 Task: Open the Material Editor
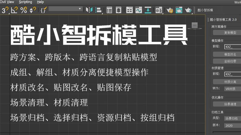[159, 10]
